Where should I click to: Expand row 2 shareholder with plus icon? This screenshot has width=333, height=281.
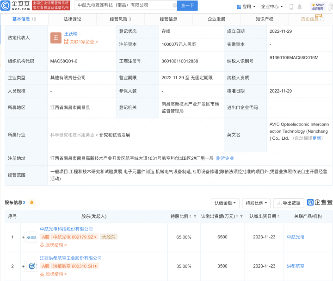(x=24, y=266)
